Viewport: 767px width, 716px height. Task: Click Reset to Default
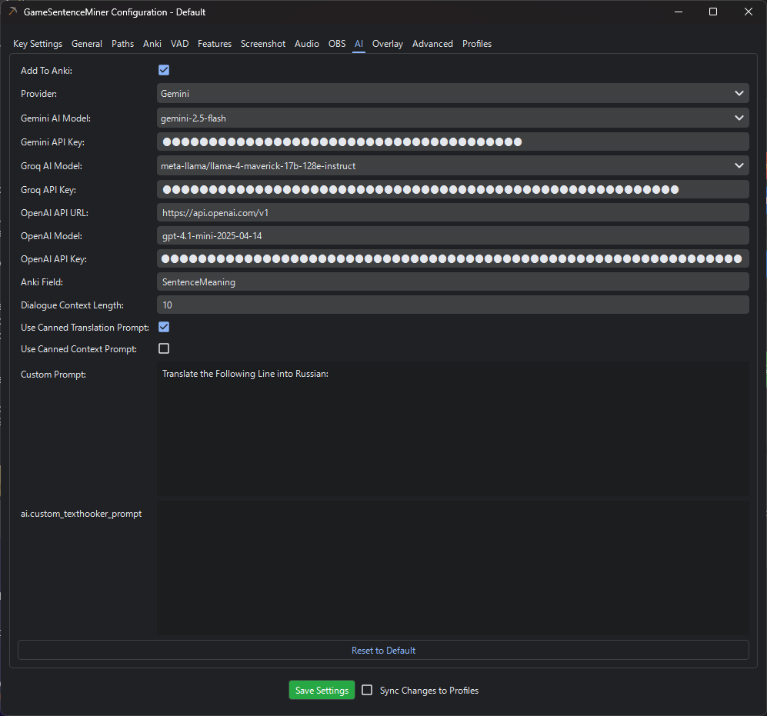[x=383, y=650]
